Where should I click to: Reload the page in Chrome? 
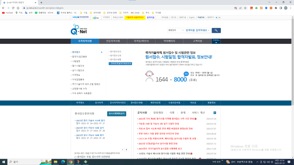click(x=13, y=8)
